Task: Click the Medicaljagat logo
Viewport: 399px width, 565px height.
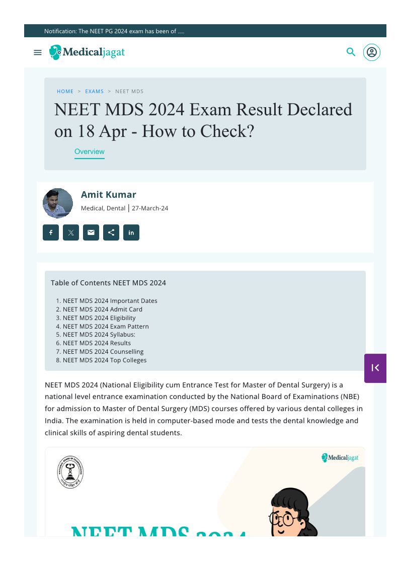Action: (87, 52)
